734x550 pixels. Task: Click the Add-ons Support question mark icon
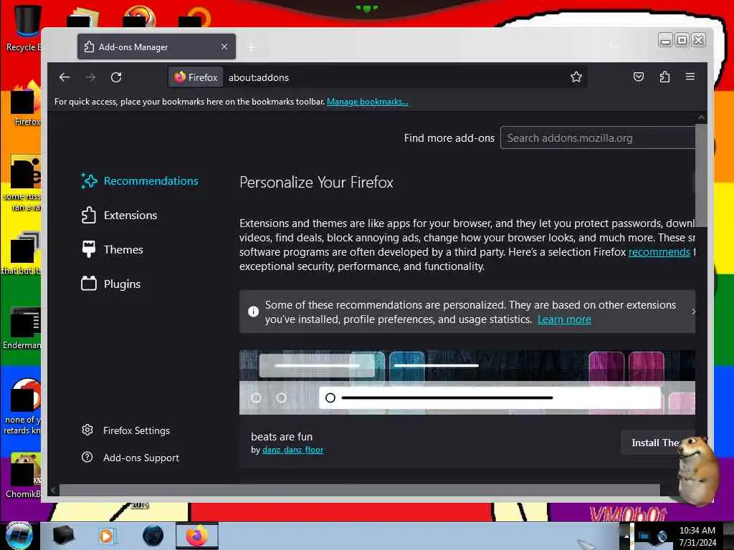pos(87,457)
